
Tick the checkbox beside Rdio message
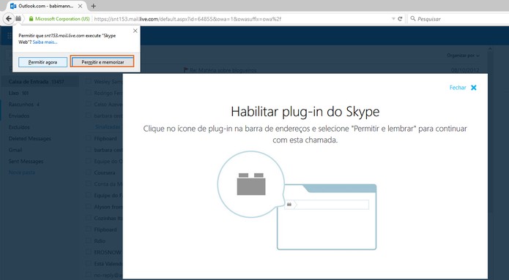coord(88,241)
